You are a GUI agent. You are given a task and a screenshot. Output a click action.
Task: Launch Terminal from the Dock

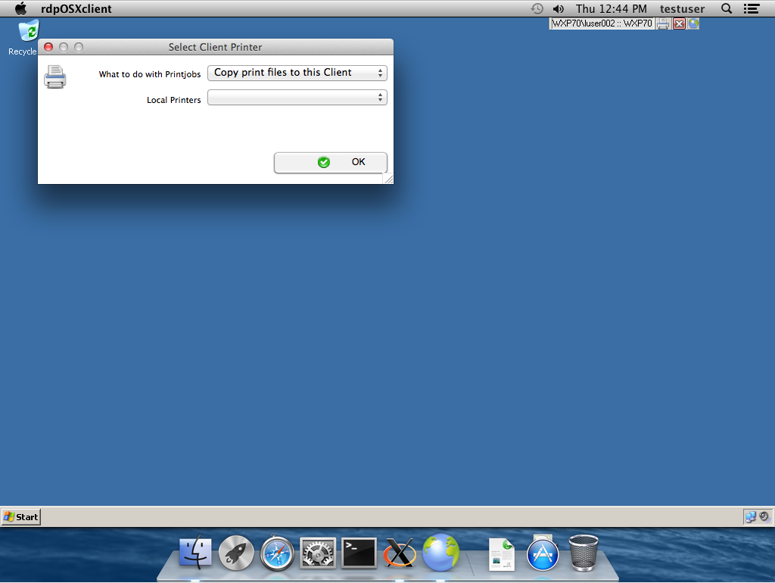pos(359,553)
